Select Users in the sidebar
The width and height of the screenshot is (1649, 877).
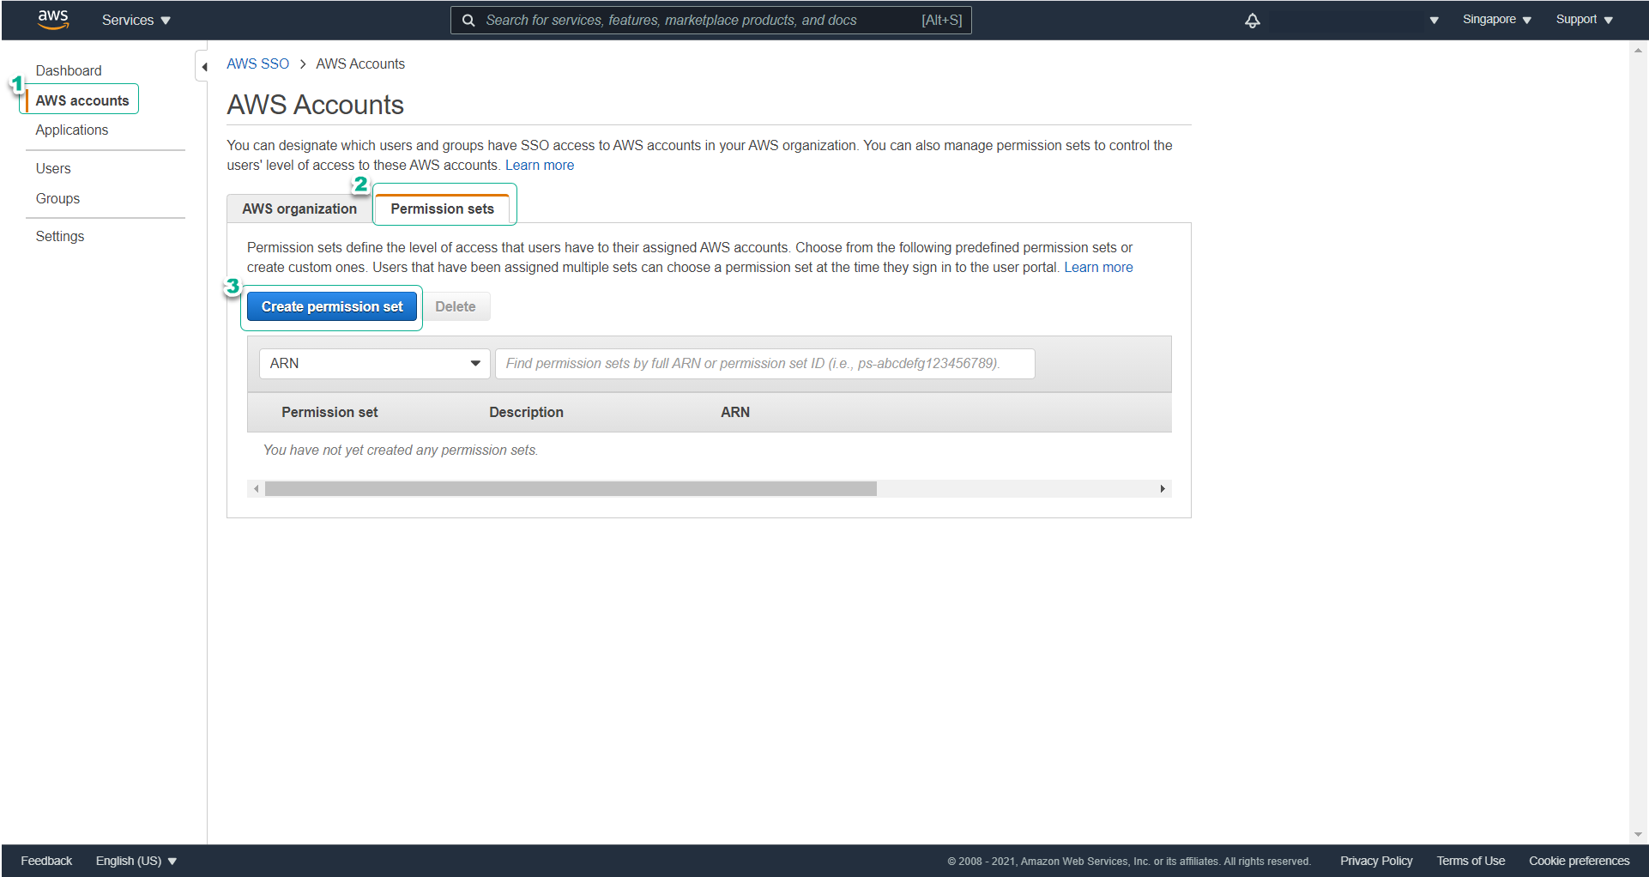coord(53,168)
